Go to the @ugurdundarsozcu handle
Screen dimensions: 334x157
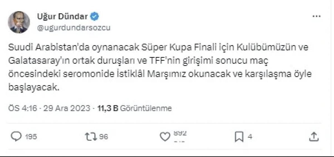pyautogui.click(x=73, y=28)
